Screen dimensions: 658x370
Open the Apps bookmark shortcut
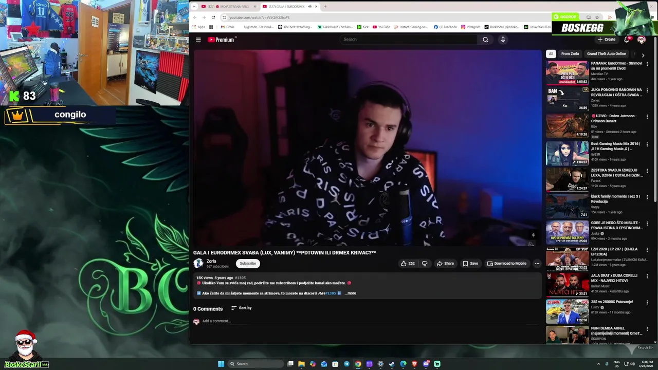pyautogui.click(x=198, y=27)
